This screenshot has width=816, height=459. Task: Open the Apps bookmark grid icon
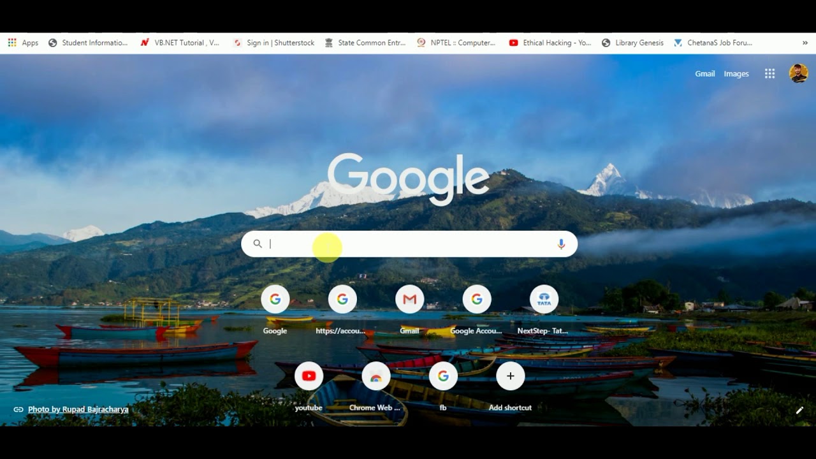12,43
